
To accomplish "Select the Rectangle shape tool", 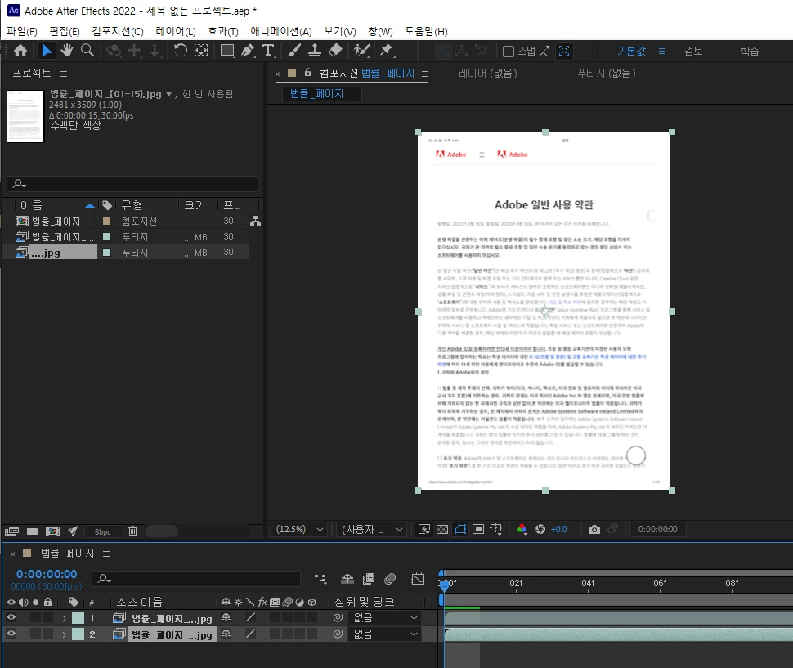I will (227, 51).
